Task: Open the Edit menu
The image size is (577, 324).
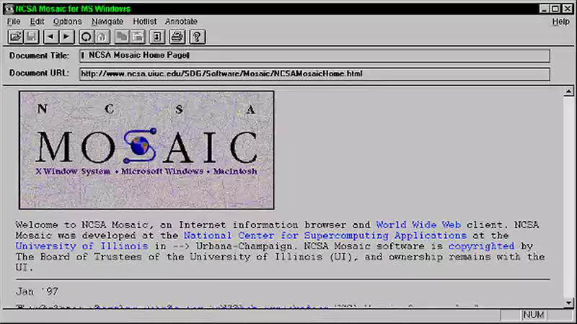Action: (x=37, y=22)
